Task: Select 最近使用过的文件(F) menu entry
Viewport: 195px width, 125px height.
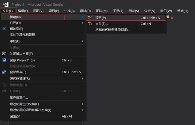Action: point(43,104)
